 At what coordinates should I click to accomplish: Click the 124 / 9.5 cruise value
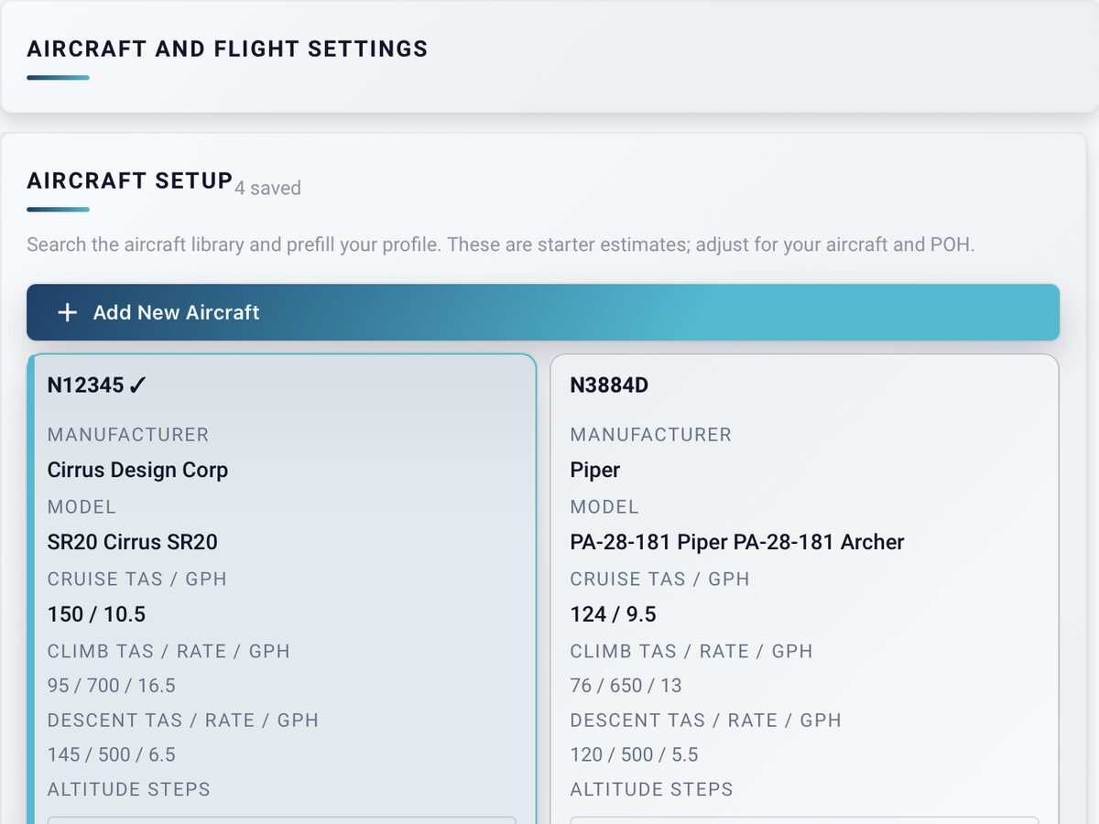click(x=613, y=613)
